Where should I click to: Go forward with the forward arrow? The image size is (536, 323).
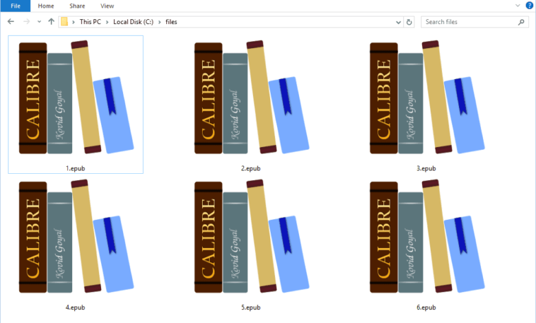click(26, 21)
